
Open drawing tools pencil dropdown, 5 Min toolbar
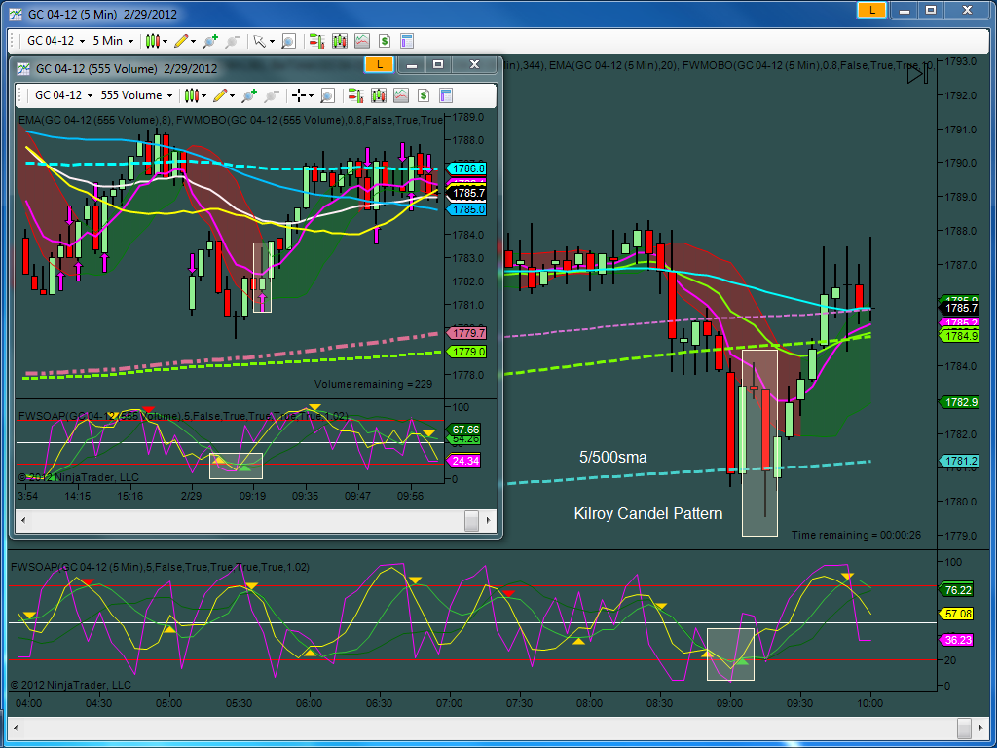(x=185, y=41)
